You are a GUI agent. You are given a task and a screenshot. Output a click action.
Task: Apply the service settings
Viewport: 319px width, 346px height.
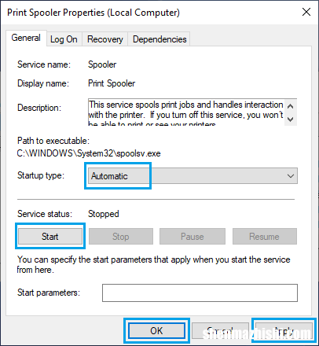click(x=284, y=331)
